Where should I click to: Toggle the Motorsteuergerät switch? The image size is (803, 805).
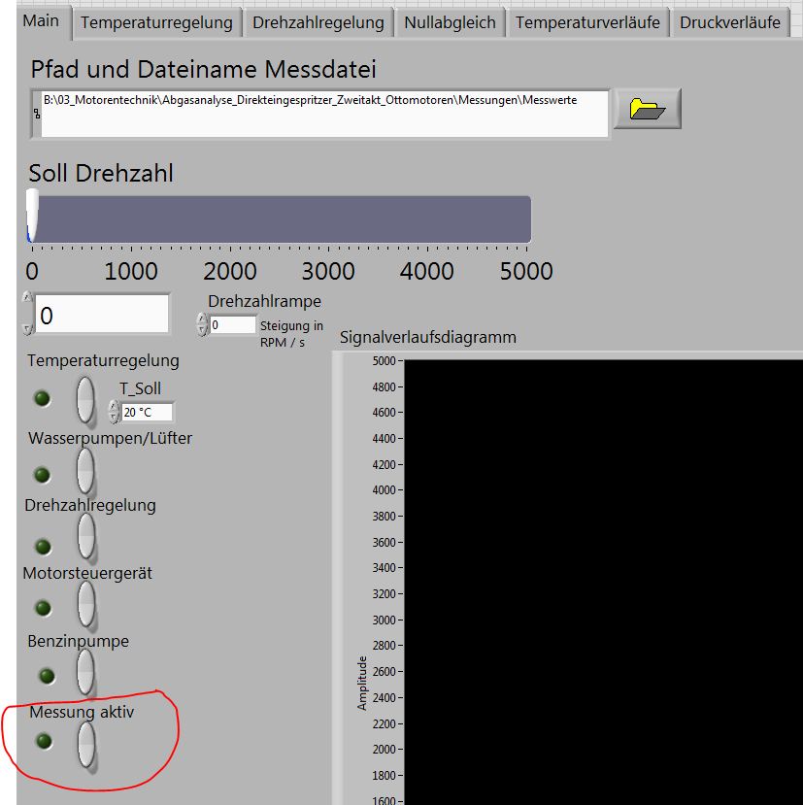pyautogui.click(x=86, y=604)
